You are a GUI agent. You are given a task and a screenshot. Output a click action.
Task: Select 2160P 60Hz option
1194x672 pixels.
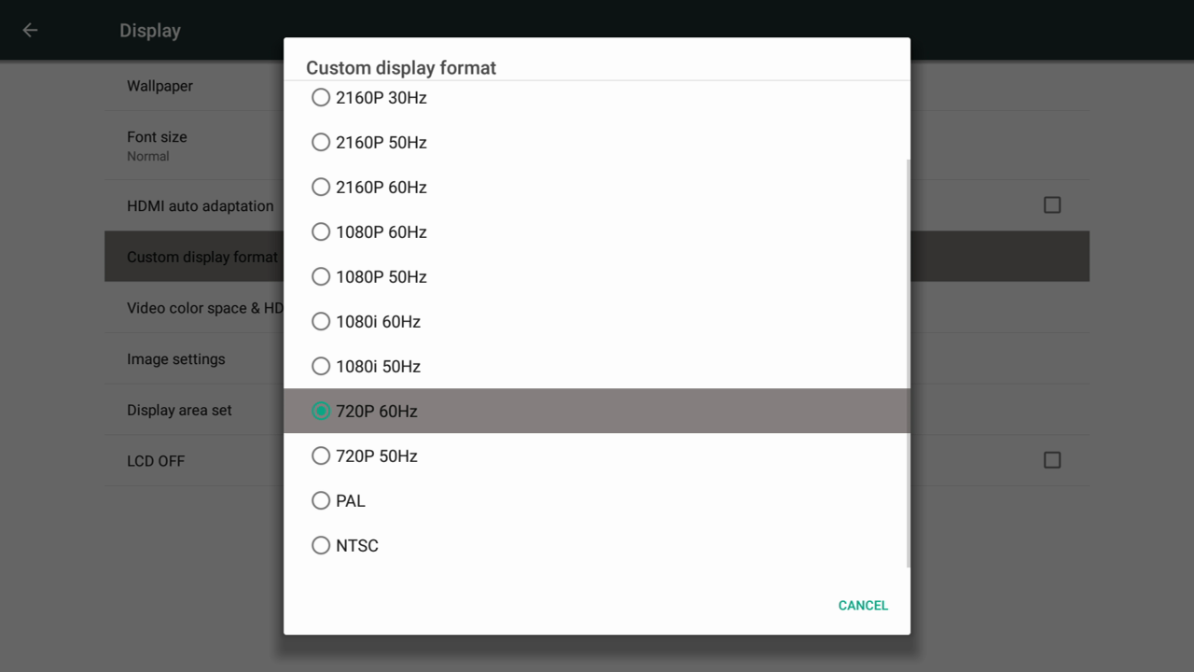(x=321, y=187)
